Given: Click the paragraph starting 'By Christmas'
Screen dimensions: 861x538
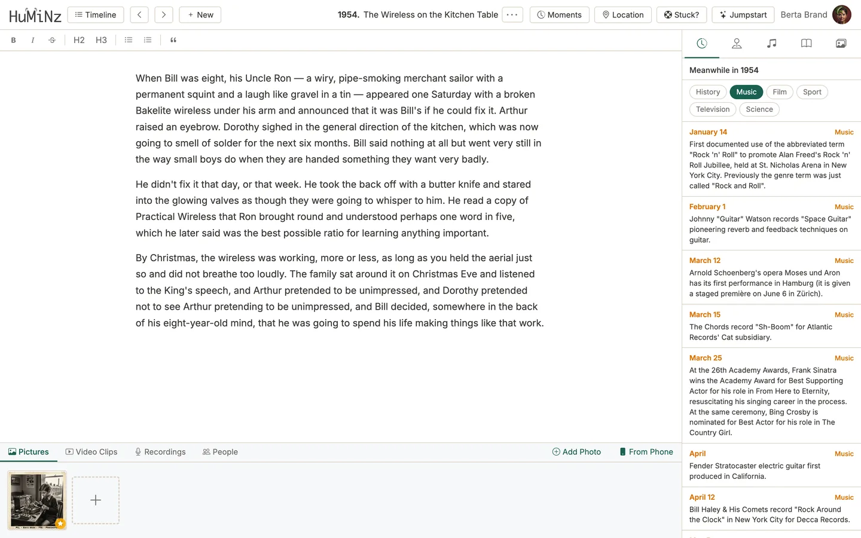Looking at the screenshot, I should (340, 291).
